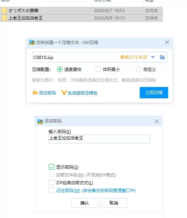Select the 体积最小 radio option

(98, 69)
